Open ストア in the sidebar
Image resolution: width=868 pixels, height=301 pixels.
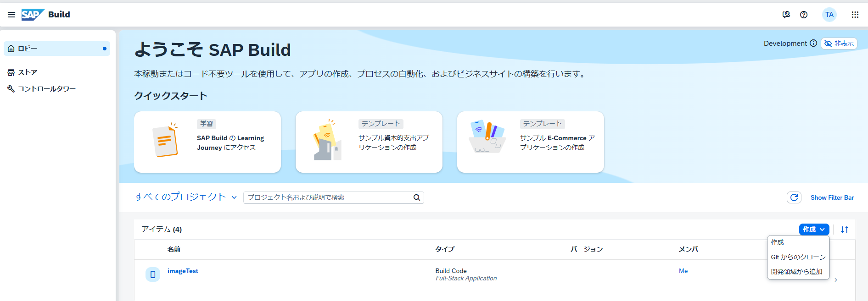57,72
